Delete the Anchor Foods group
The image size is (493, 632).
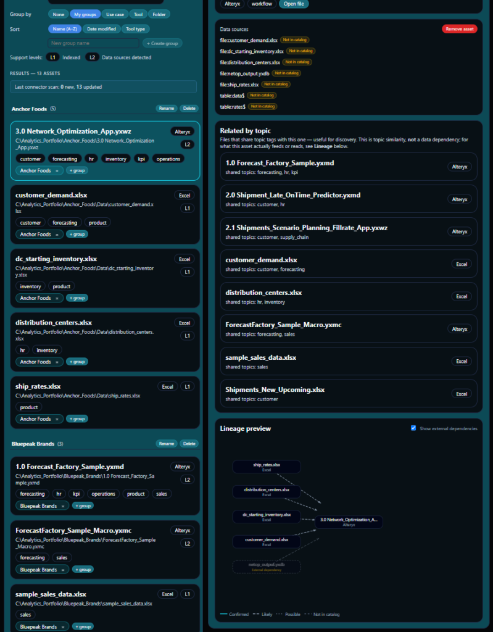click(189, 109)
